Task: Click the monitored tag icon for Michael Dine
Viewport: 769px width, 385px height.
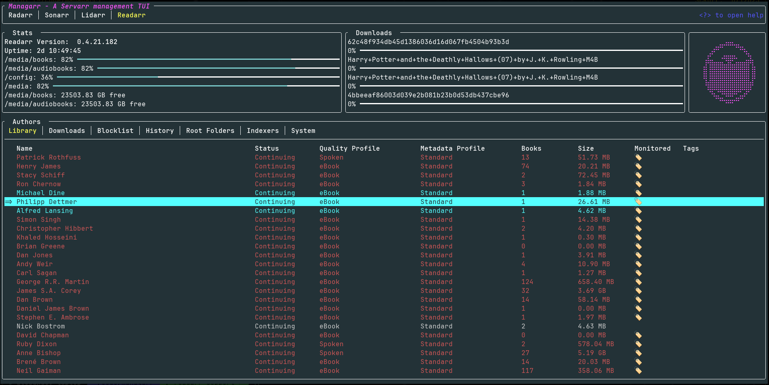Action: pos(638,193)
